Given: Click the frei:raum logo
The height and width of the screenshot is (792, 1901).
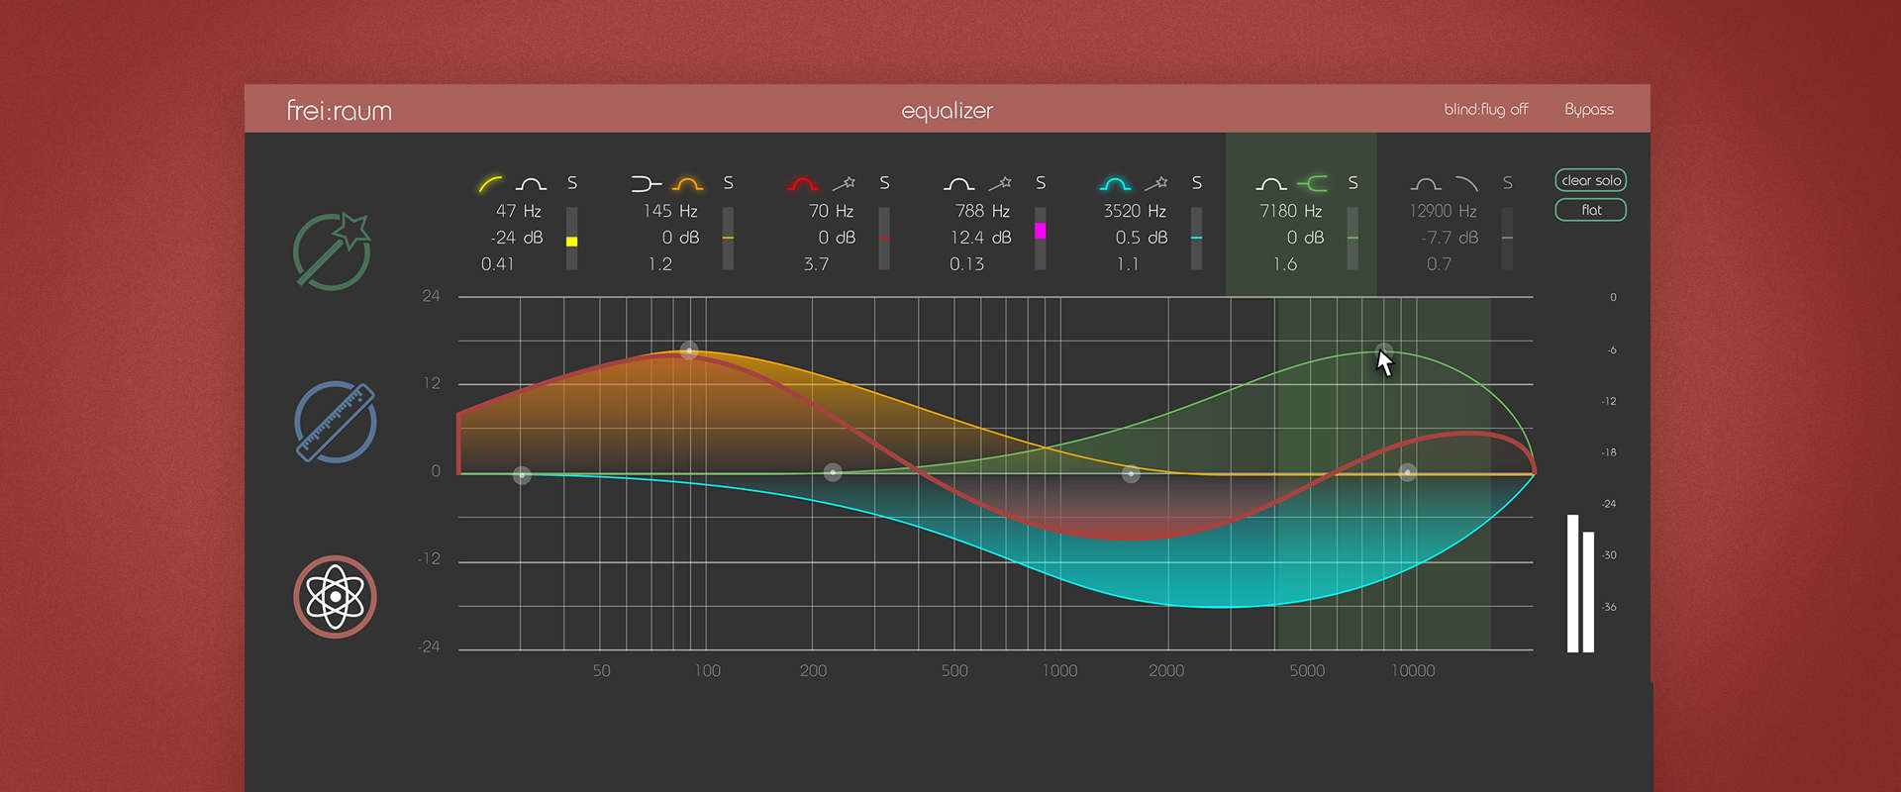Looking at the screenshot, I should (x=339, y=110).
